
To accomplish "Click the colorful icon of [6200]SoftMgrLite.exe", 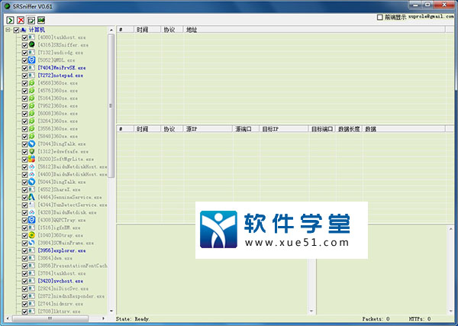I will pos(32,159).
